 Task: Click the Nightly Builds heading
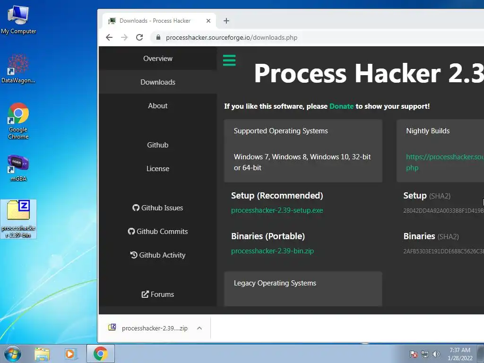(428, 131)
